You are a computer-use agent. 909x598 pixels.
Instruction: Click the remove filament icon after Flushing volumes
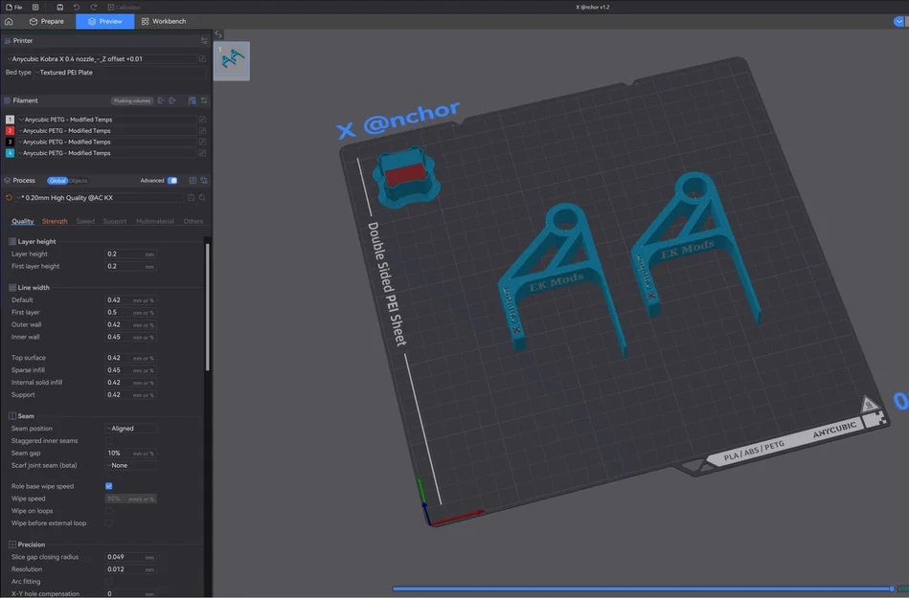pos(161,100)
